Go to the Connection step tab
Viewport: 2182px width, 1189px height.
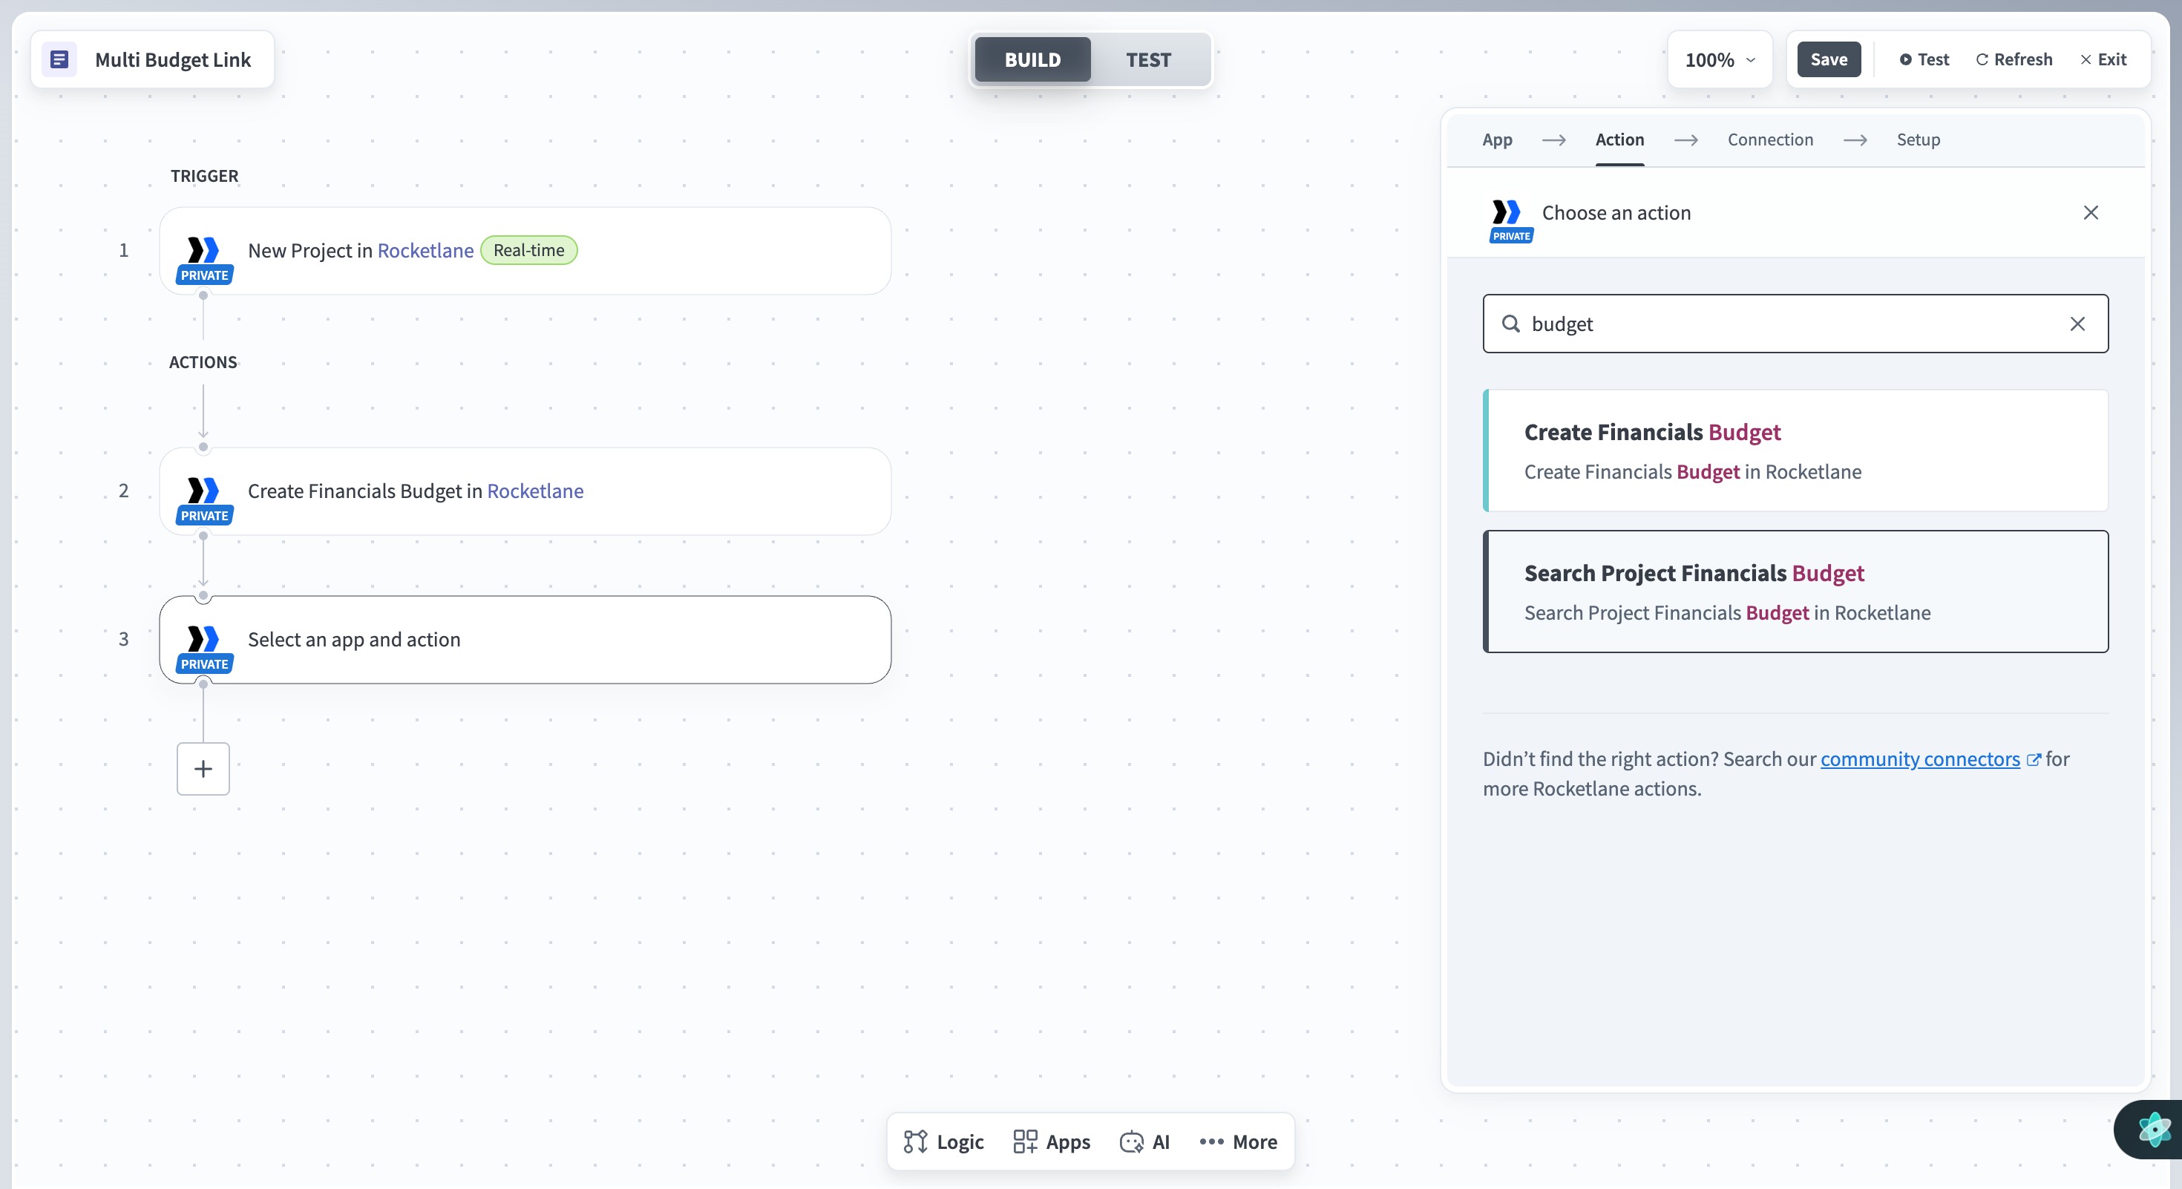click(x=1770, y=140)
